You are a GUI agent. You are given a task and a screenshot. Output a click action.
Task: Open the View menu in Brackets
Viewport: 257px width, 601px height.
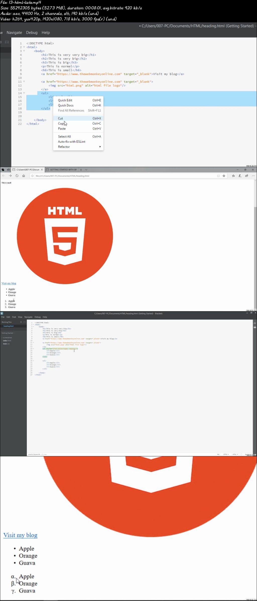tap(20, 317)
